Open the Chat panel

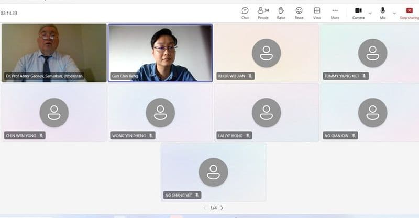click(245, 13)
